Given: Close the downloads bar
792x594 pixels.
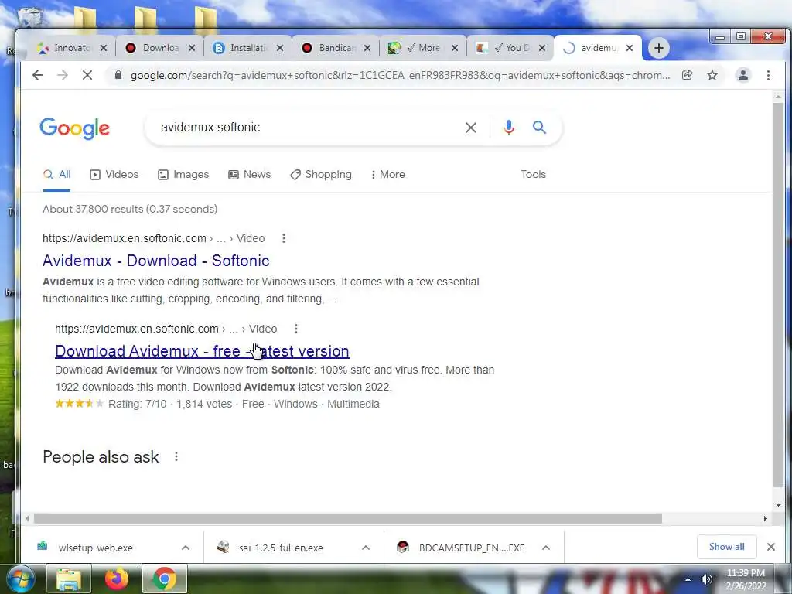Looking at the screenshot, I should click(771, 547).
